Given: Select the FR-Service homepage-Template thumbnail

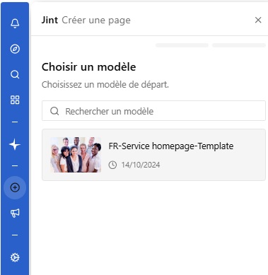Looking at the screenshot, I should 76,155.
